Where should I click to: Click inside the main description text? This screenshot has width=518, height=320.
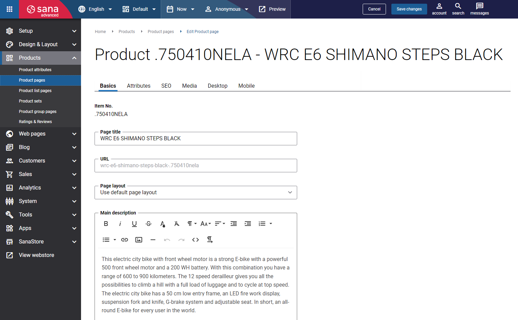196,285
